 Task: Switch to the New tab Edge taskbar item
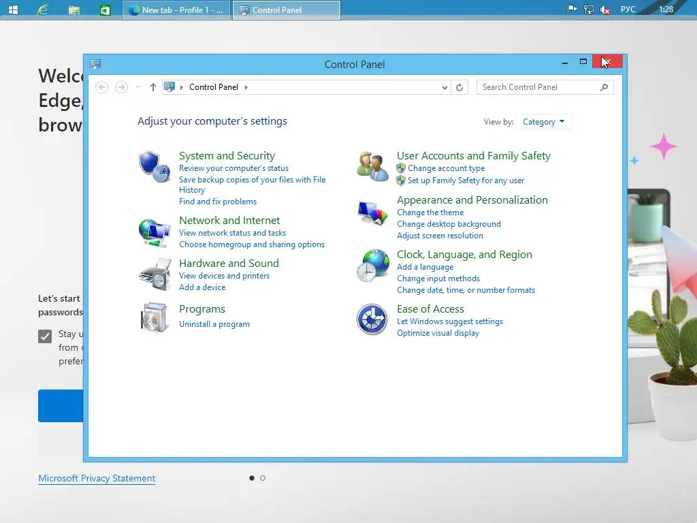coord(176,10)
